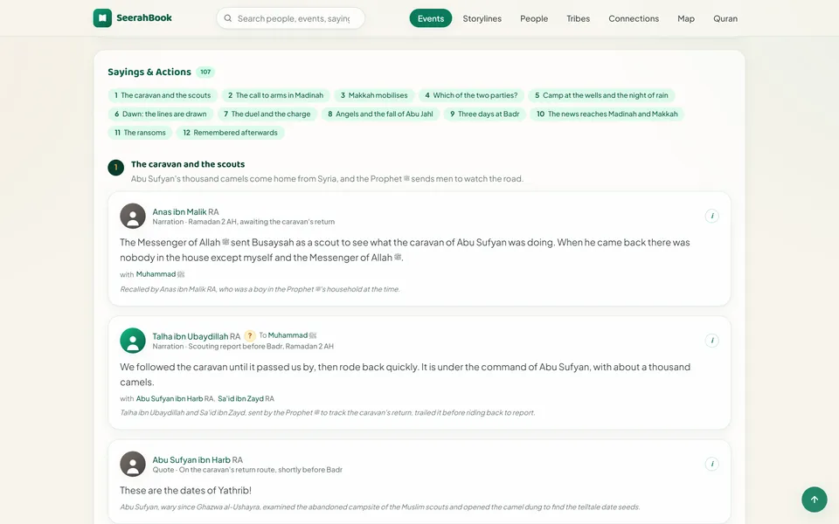Screen dimensions: 839x524
Task: Open Anas ibn Malik profile link
Action: [x=179, y=211]
